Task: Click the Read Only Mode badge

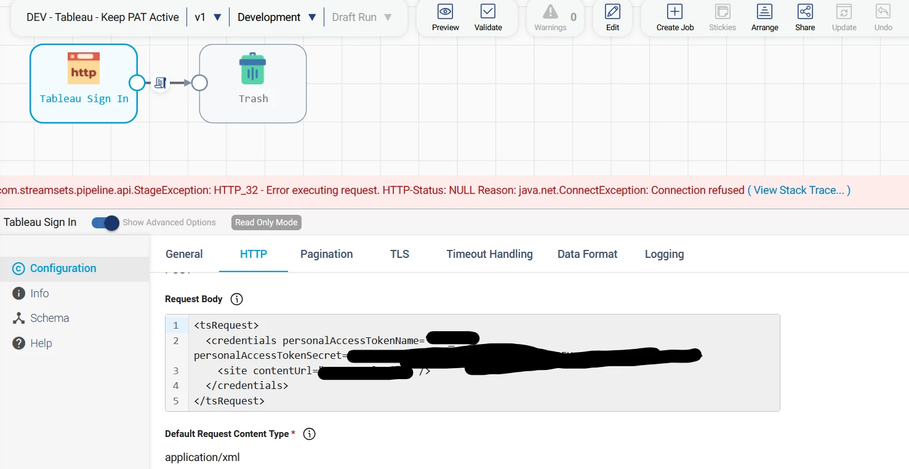Action: [266, 222]
